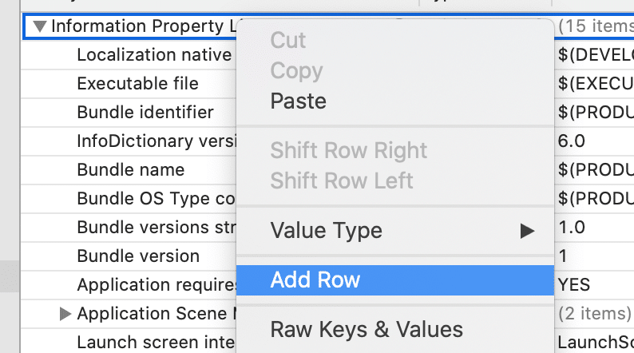Choose Shift Row Left in the menu
The height and width of the screenshot is (353, 634).
pyautogui.click(x=342, y=180)
